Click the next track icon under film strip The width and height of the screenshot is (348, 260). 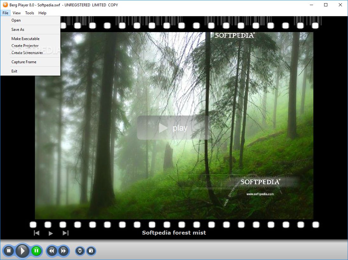66,233
